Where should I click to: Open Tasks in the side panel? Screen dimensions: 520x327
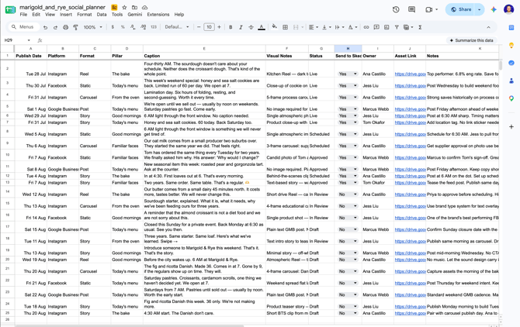[511, 63]
